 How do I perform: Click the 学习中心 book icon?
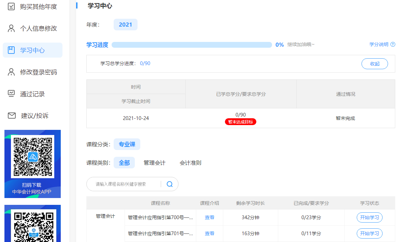pos(11,50)
